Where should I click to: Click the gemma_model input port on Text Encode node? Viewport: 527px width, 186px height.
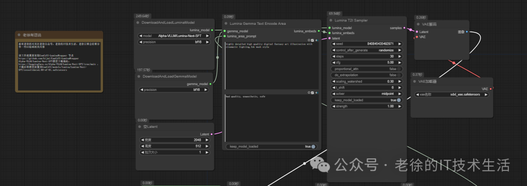click(x=224, y=31)
